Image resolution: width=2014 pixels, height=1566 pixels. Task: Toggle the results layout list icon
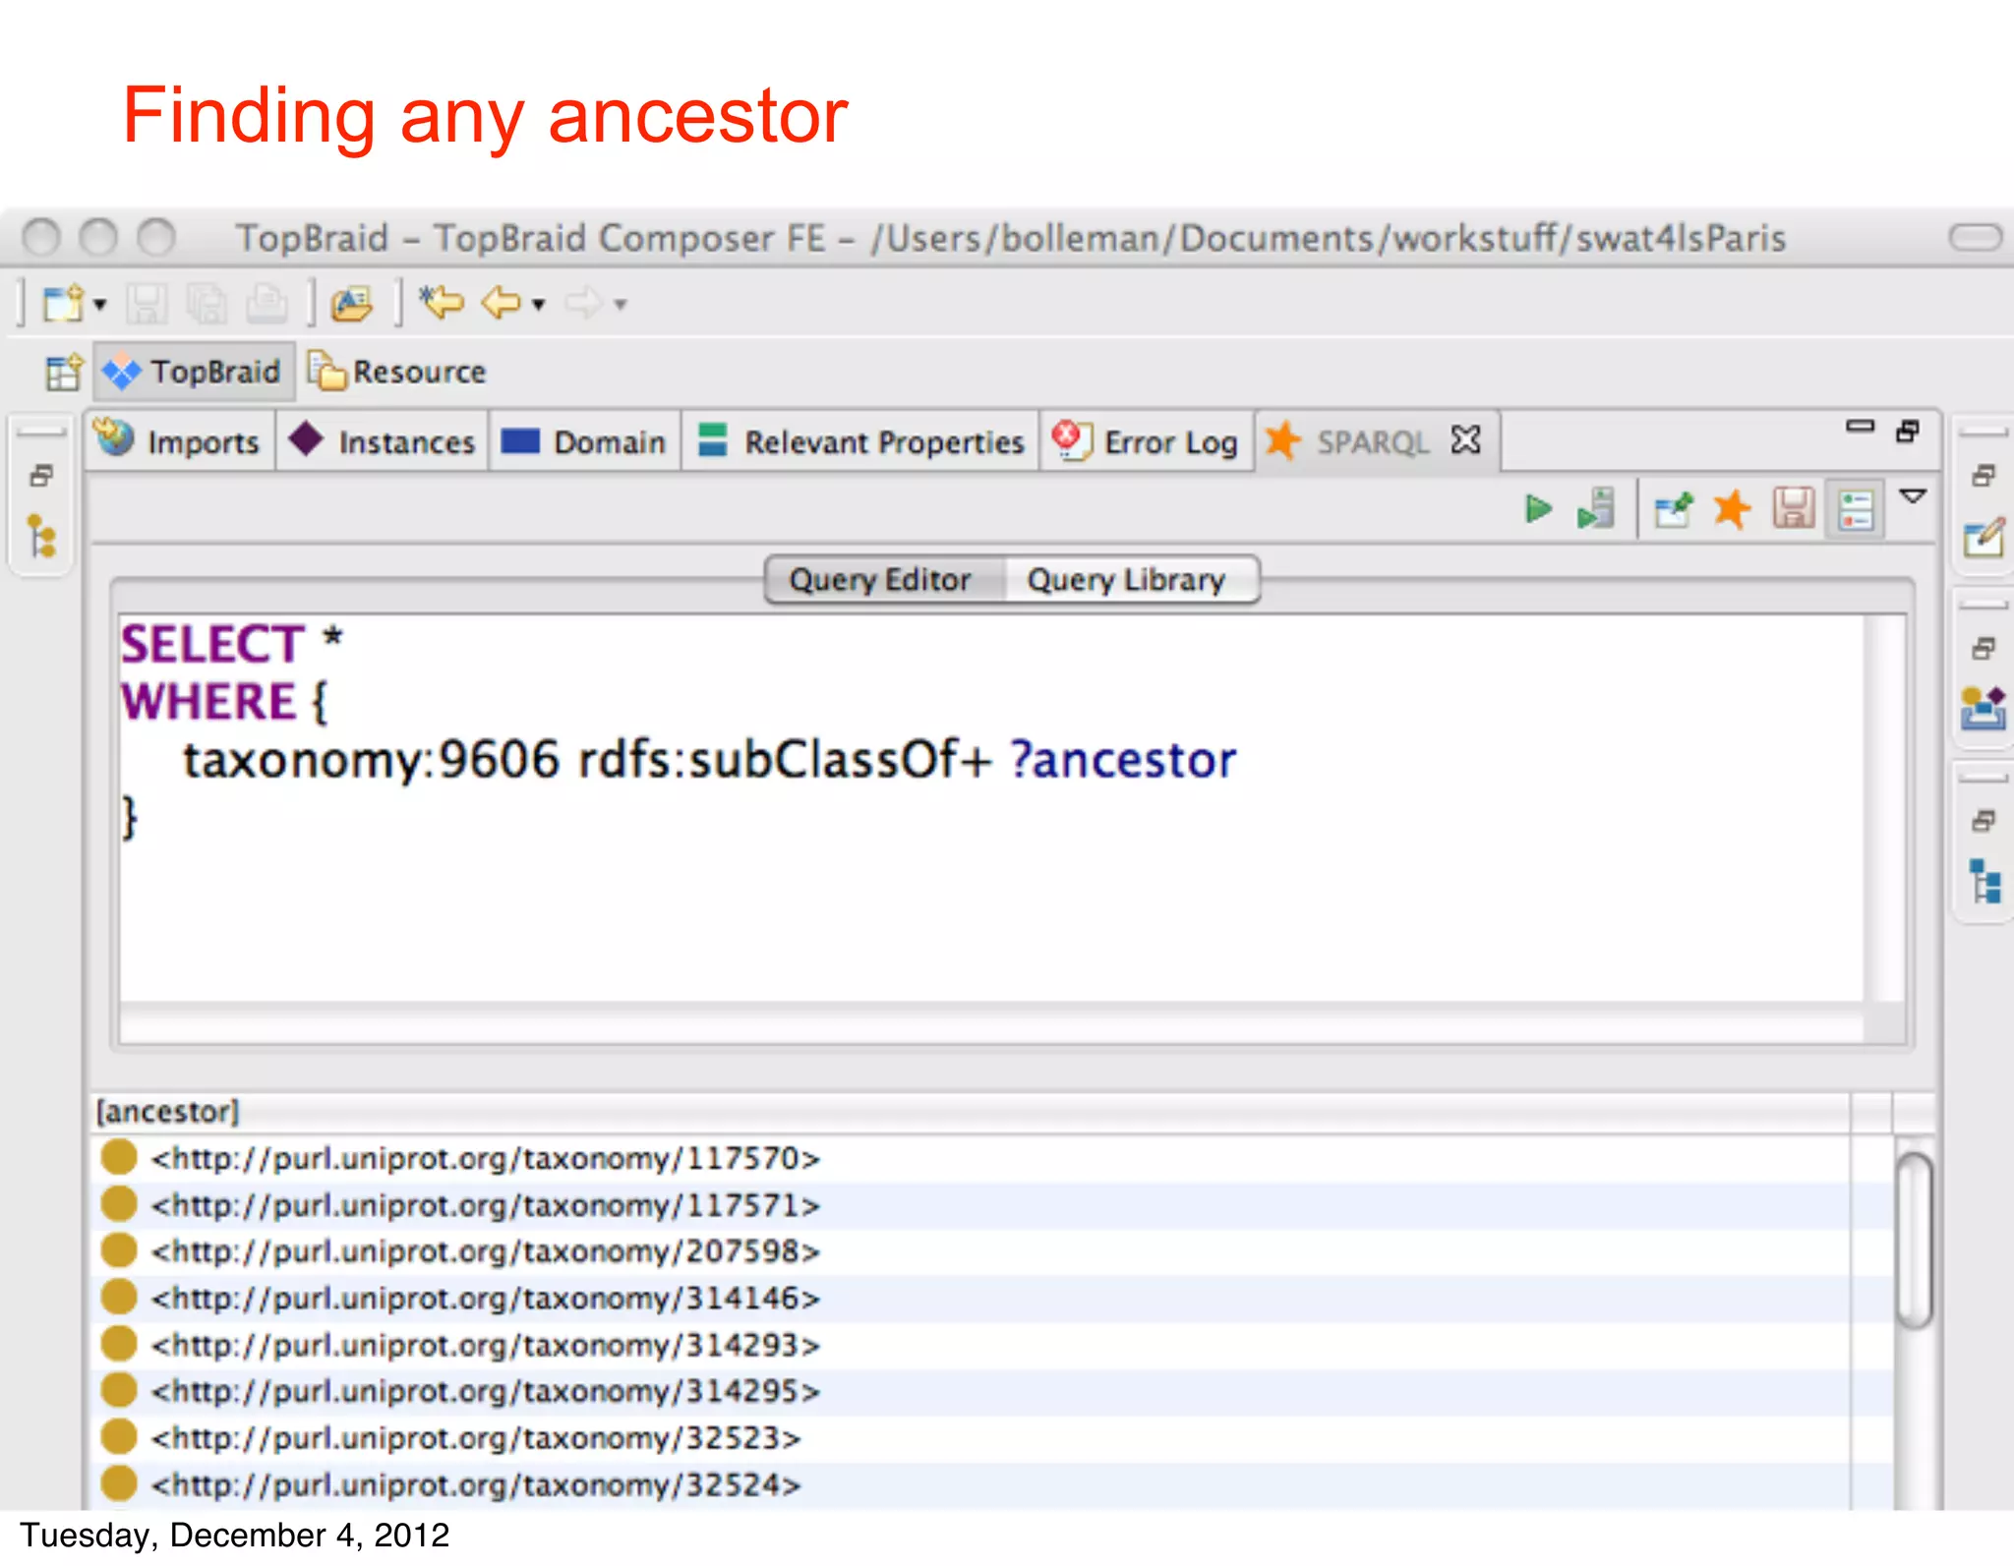pos(1855,510)
